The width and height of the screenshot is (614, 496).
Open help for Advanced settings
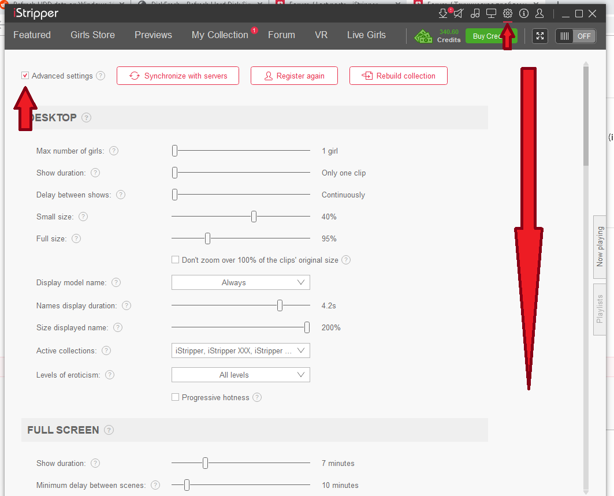[101, 76]
